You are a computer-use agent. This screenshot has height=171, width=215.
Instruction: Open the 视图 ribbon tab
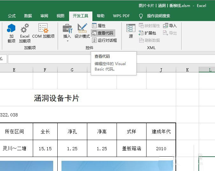60,16
